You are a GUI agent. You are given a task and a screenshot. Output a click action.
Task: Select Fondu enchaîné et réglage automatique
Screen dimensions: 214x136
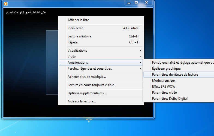pos(179,63)
